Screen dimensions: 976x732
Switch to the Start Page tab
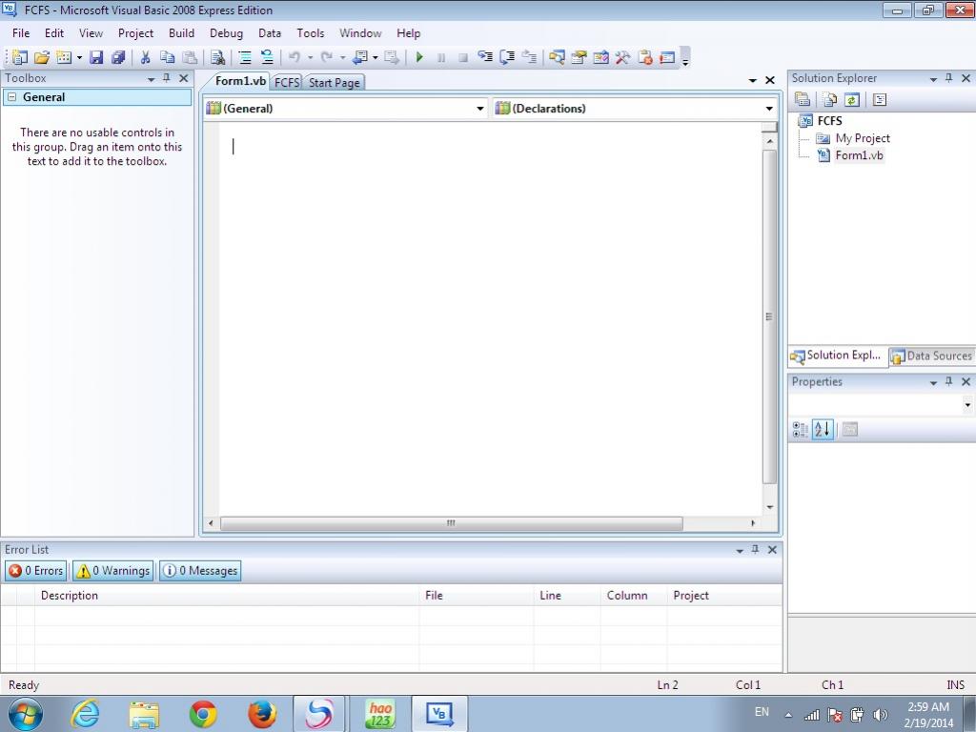tap(335, 82)
